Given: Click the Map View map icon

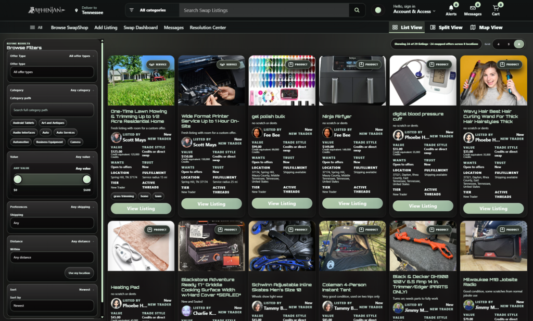Looking at the screenshot, I should pyautogui.click(x=473, y=27).
